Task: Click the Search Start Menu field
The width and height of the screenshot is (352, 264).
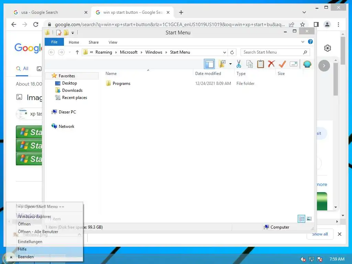Action: pos(275,52)
